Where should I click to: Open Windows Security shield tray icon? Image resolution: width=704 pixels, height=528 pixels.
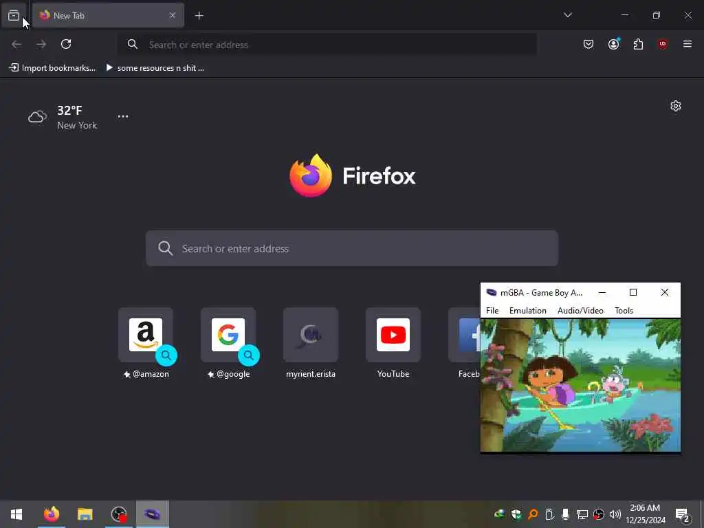pyautogui.click(x=516, y=514)
